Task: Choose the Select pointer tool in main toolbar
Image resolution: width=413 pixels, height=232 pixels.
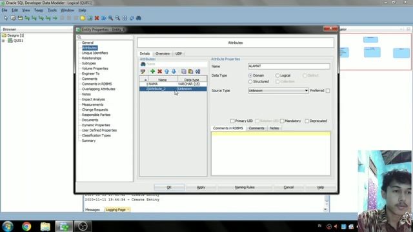Action: [x=6, y=18]
